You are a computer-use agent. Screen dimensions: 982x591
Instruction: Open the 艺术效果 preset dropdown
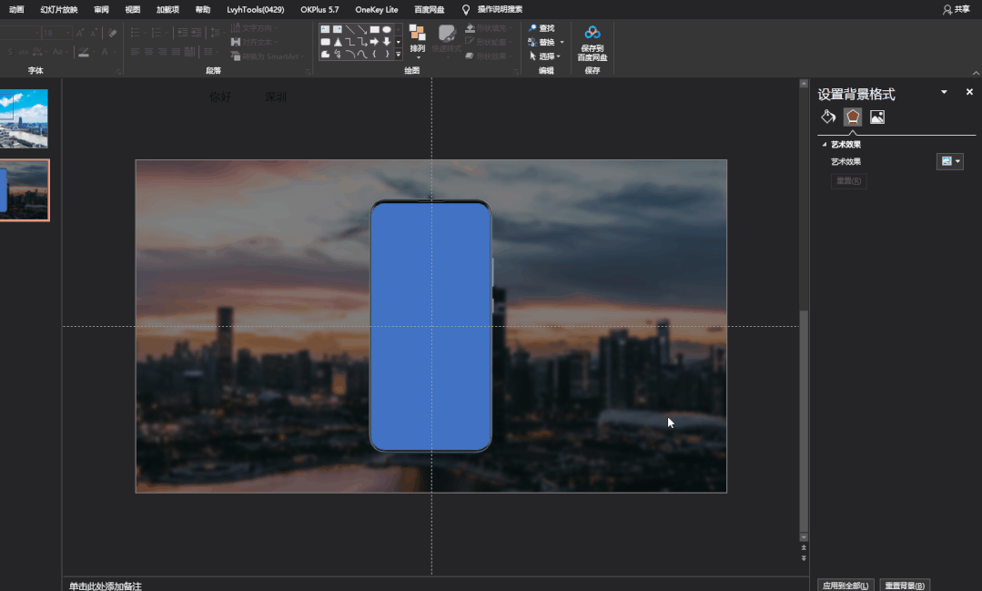tap(950, 161)
